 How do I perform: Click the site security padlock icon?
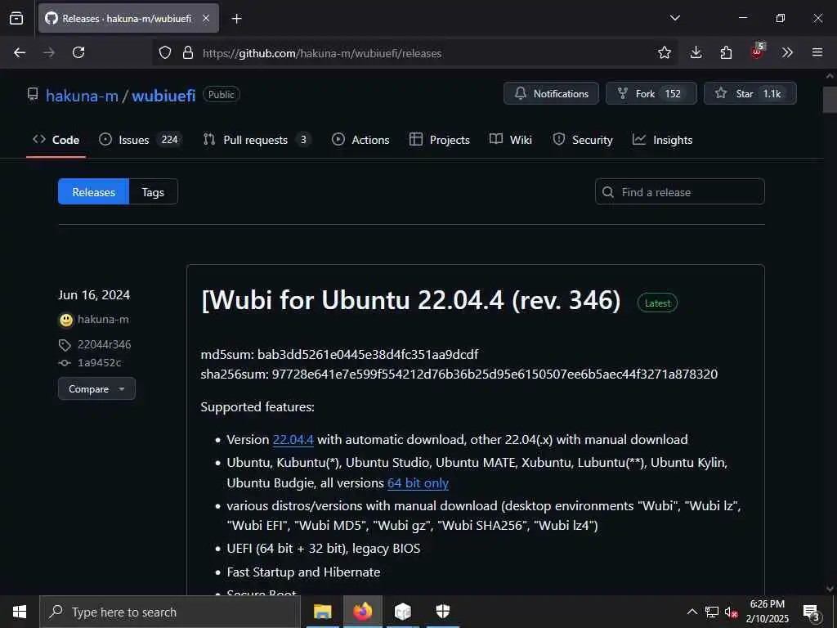pos(188,53)
